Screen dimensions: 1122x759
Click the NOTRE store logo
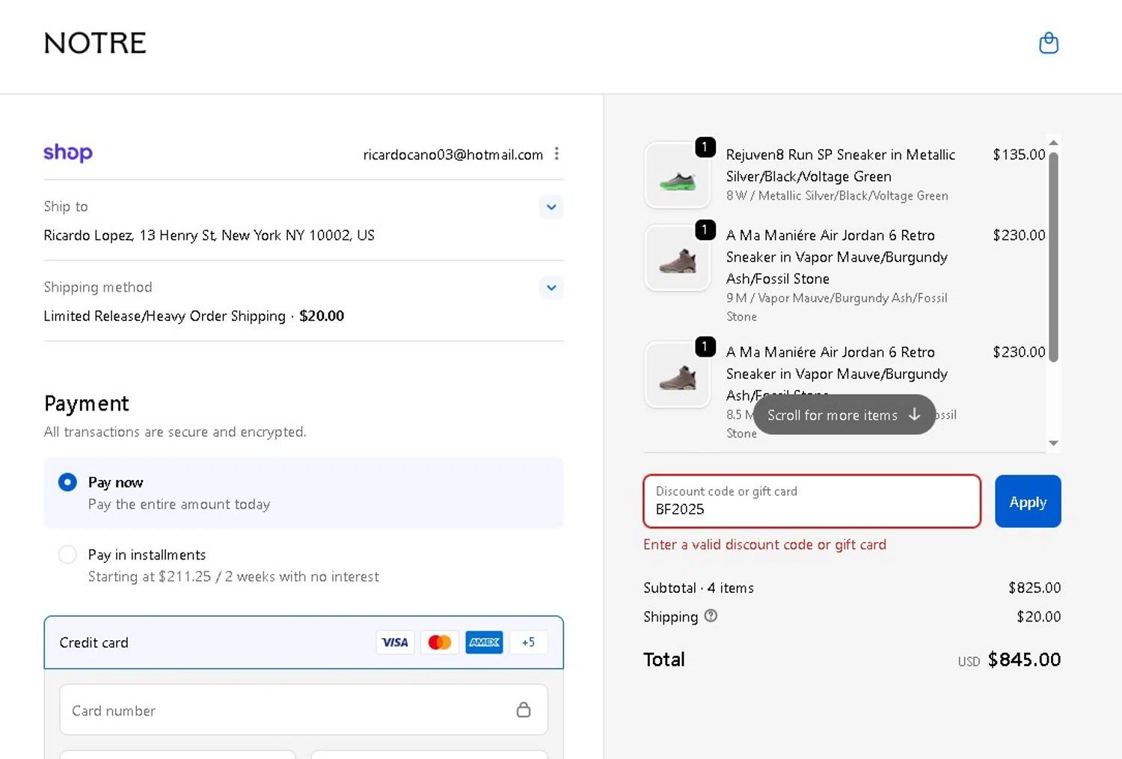point(95,43)
